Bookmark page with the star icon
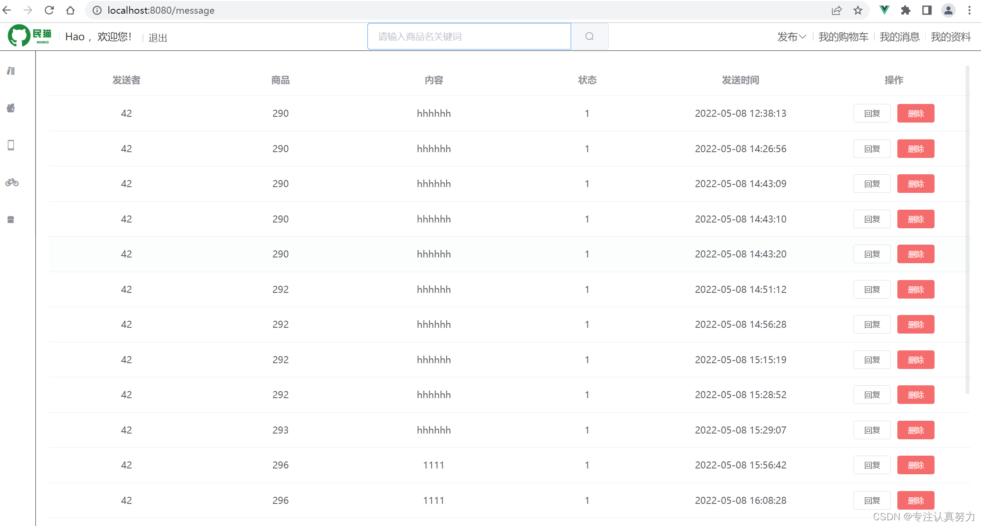Viewport: 981px width, 526px height. (x=858, y=10)
